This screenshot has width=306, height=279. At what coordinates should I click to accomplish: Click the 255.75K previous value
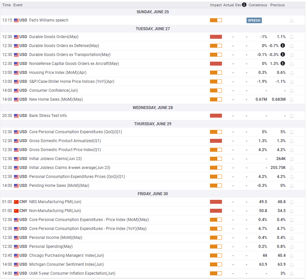[278, 168]
